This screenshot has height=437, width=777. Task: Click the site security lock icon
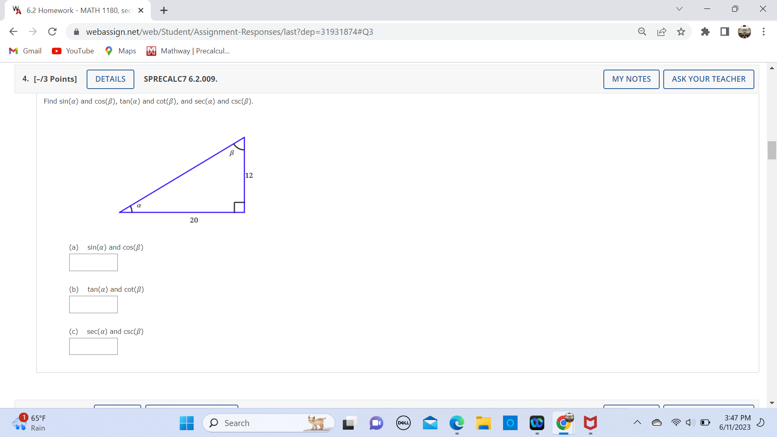(x=76, y=32)
